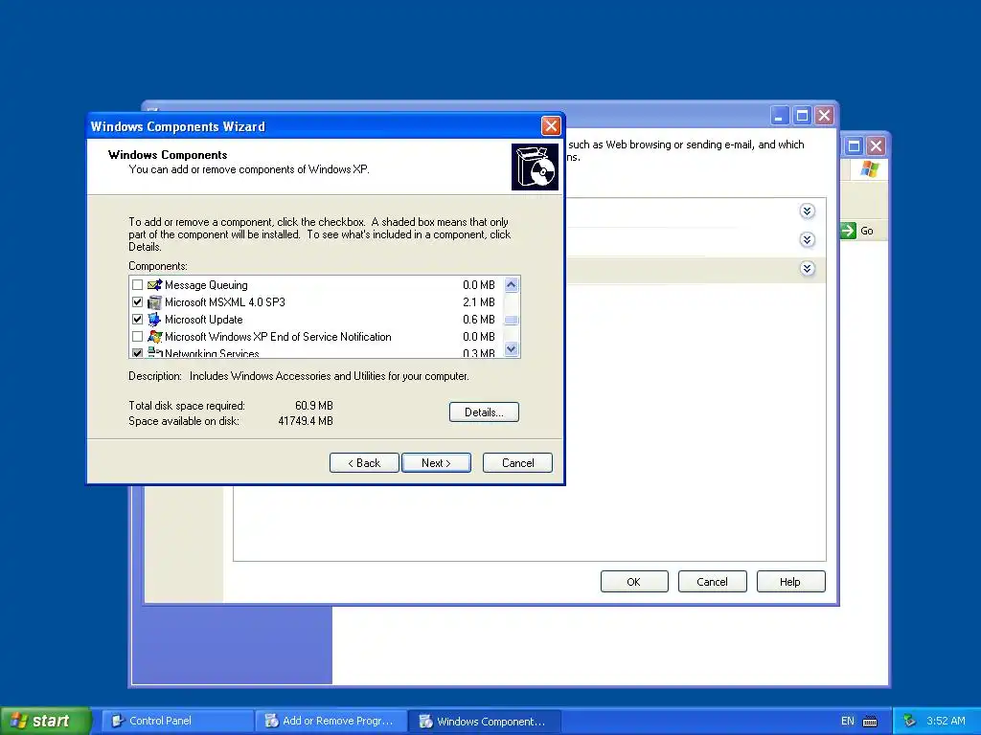
Task: Click the wizard box-and-CD header icon
Action: pos(535,167)
